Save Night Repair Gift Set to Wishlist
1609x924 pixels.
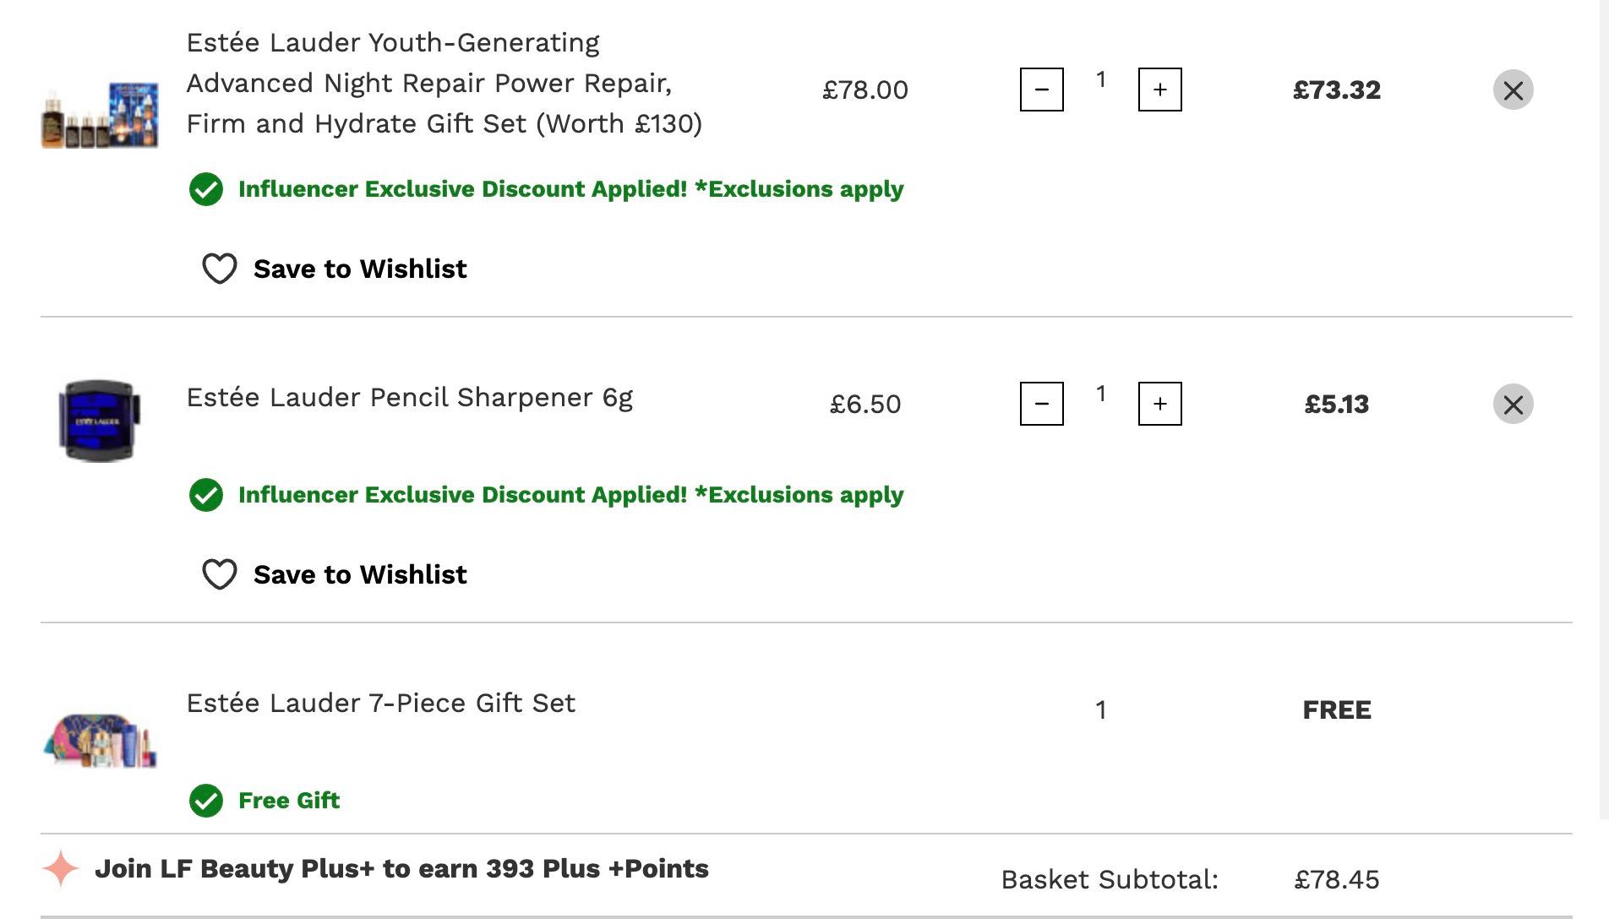[360, 269]
